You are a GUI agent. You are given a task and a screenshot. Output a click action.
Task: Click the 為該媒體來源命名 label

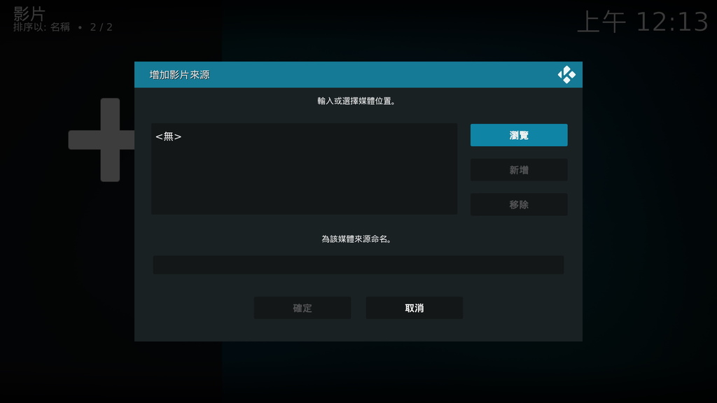356,239
